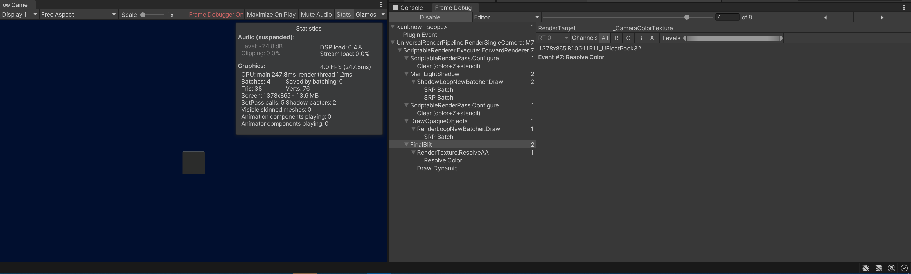Open the Game view kebab menu

(x=381, y=4)
